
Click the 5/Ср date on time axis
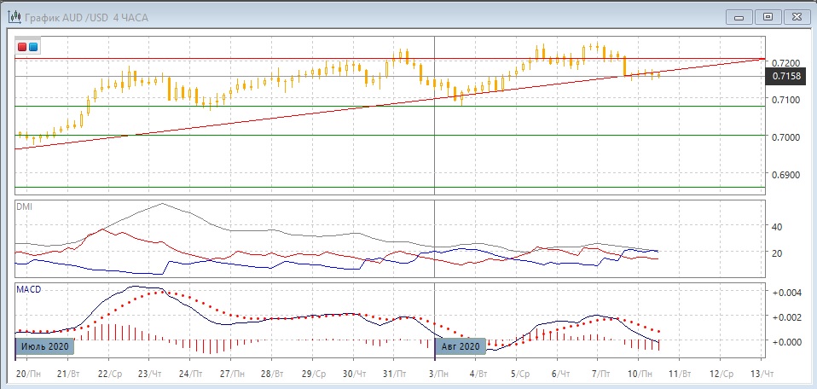coord(519,375)
